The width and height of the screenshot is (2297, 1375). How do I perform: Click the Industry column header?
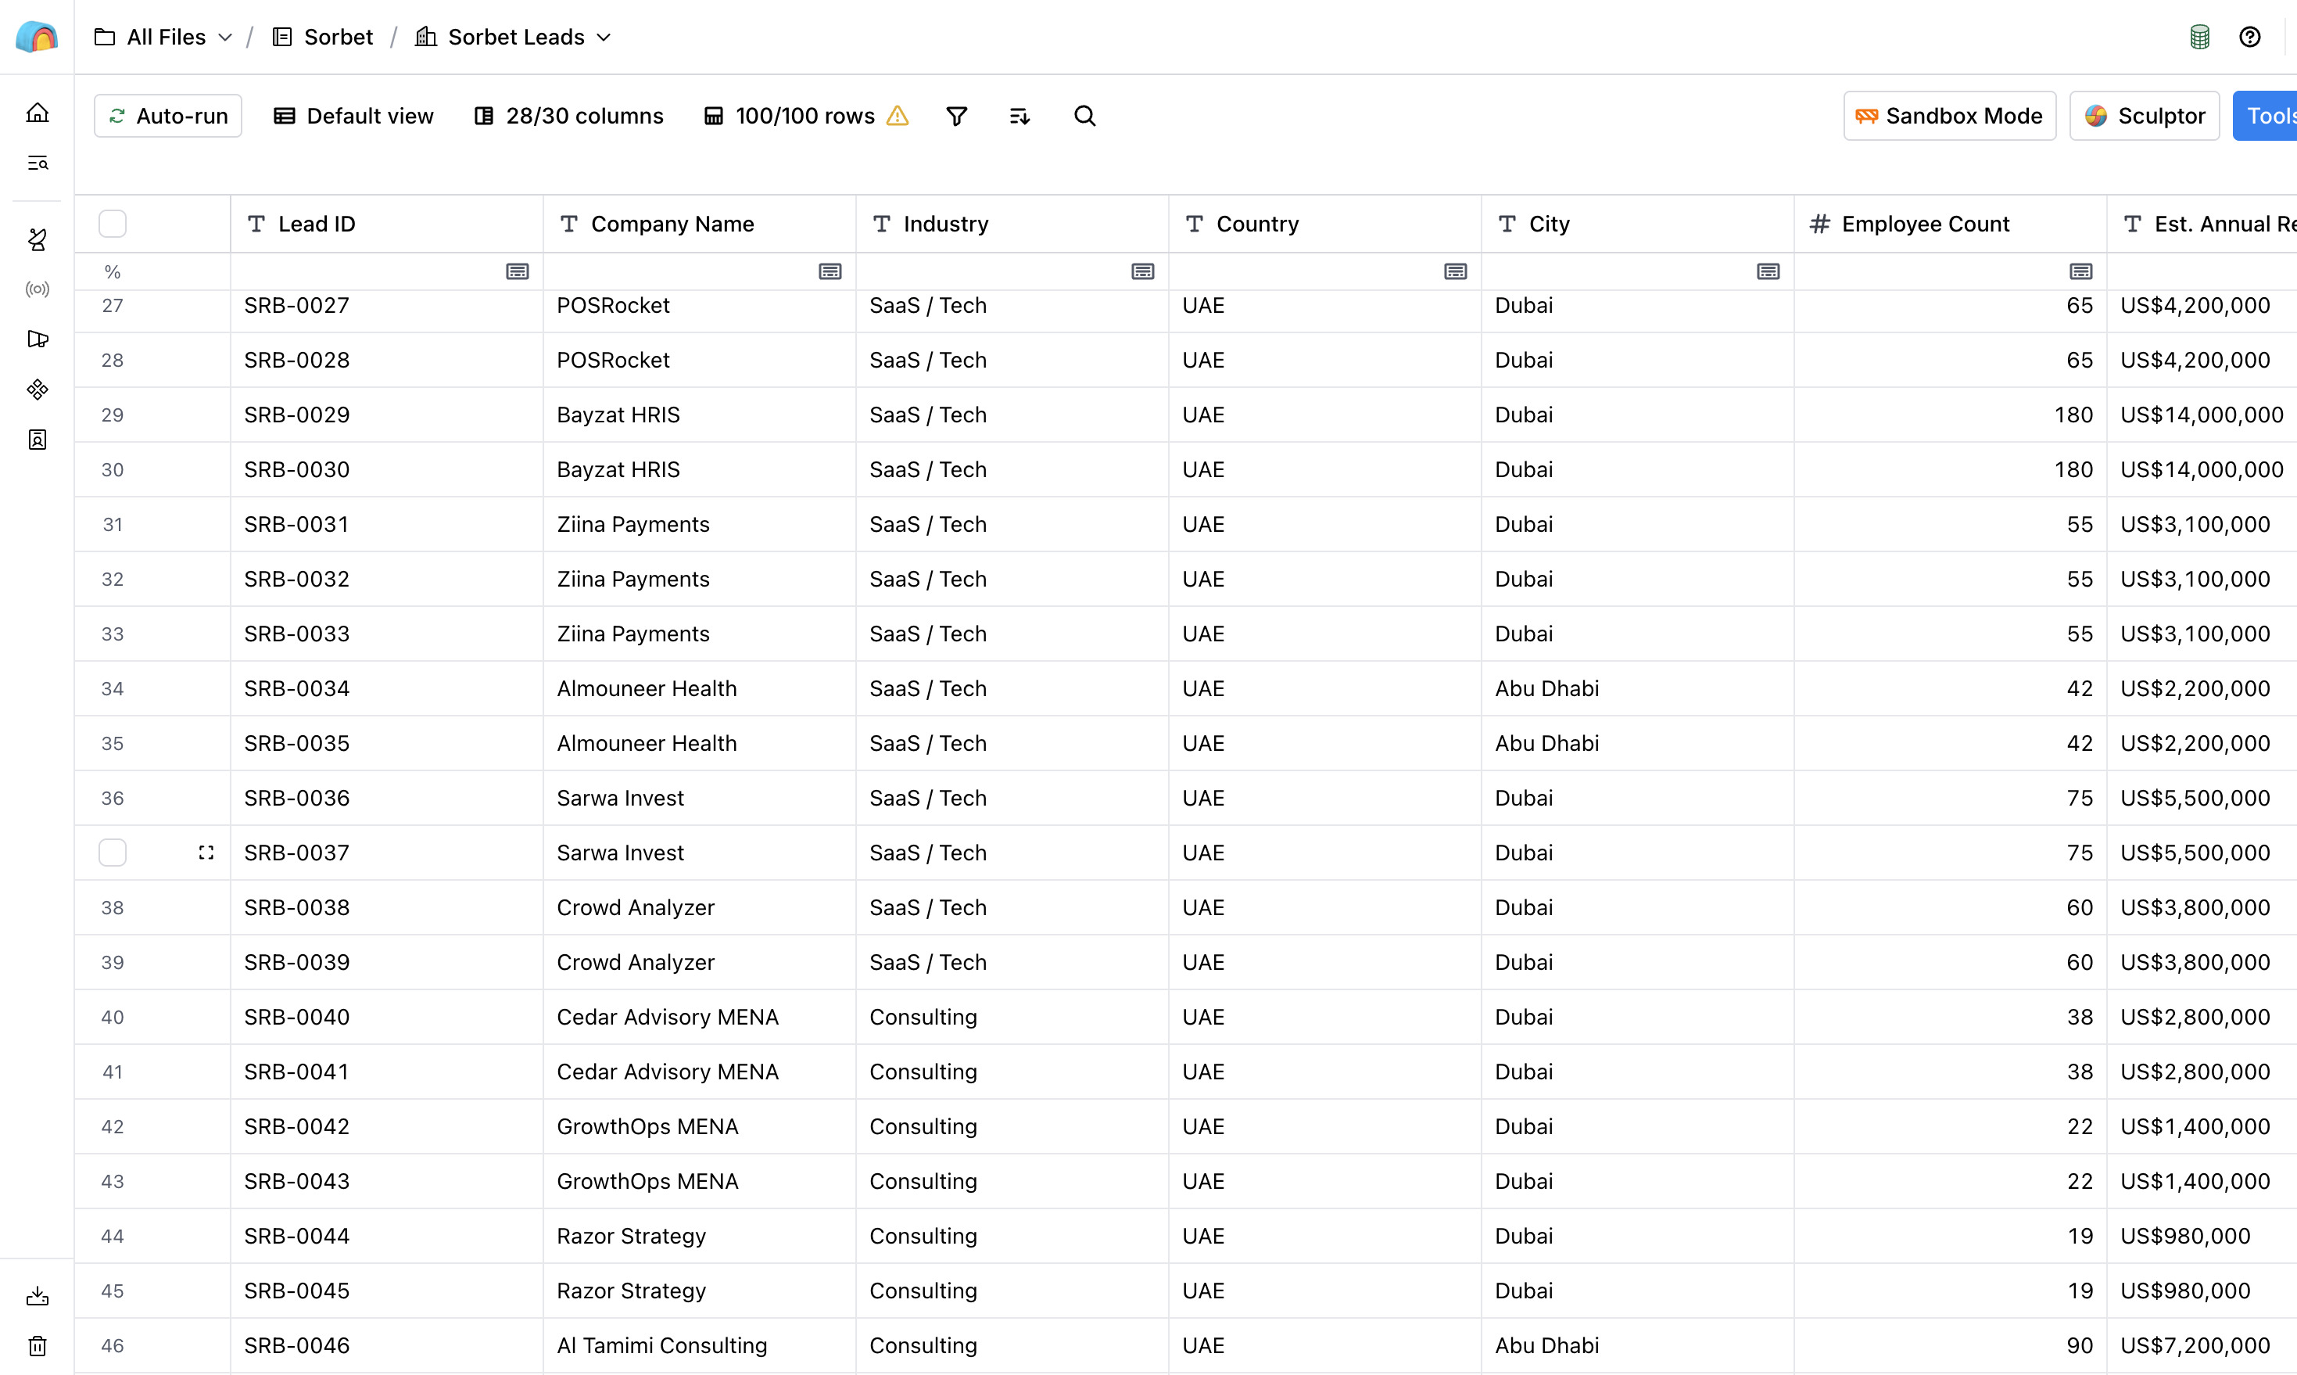pos(1012,223)
